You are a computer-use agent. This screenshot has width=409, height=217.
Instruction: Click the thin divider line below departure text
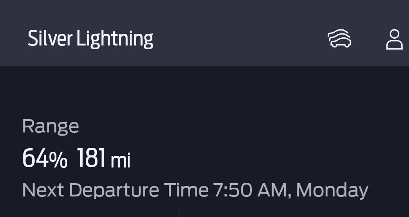[x=178, y=213]
